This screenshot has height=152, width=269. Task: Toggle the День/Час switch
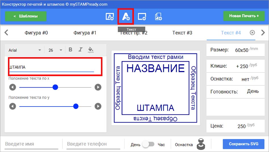(149, 144)
